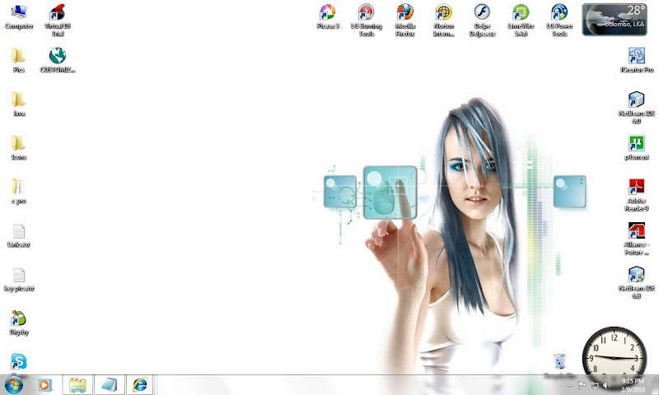Select the key pics.txt file

[18, 279]
